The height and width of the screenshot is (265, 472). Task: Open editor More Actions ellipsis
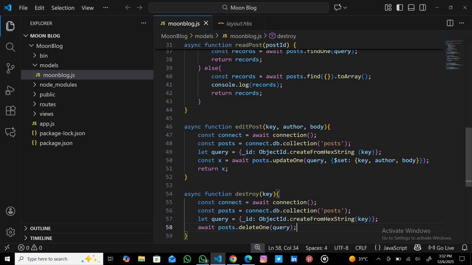coord(461,23)
